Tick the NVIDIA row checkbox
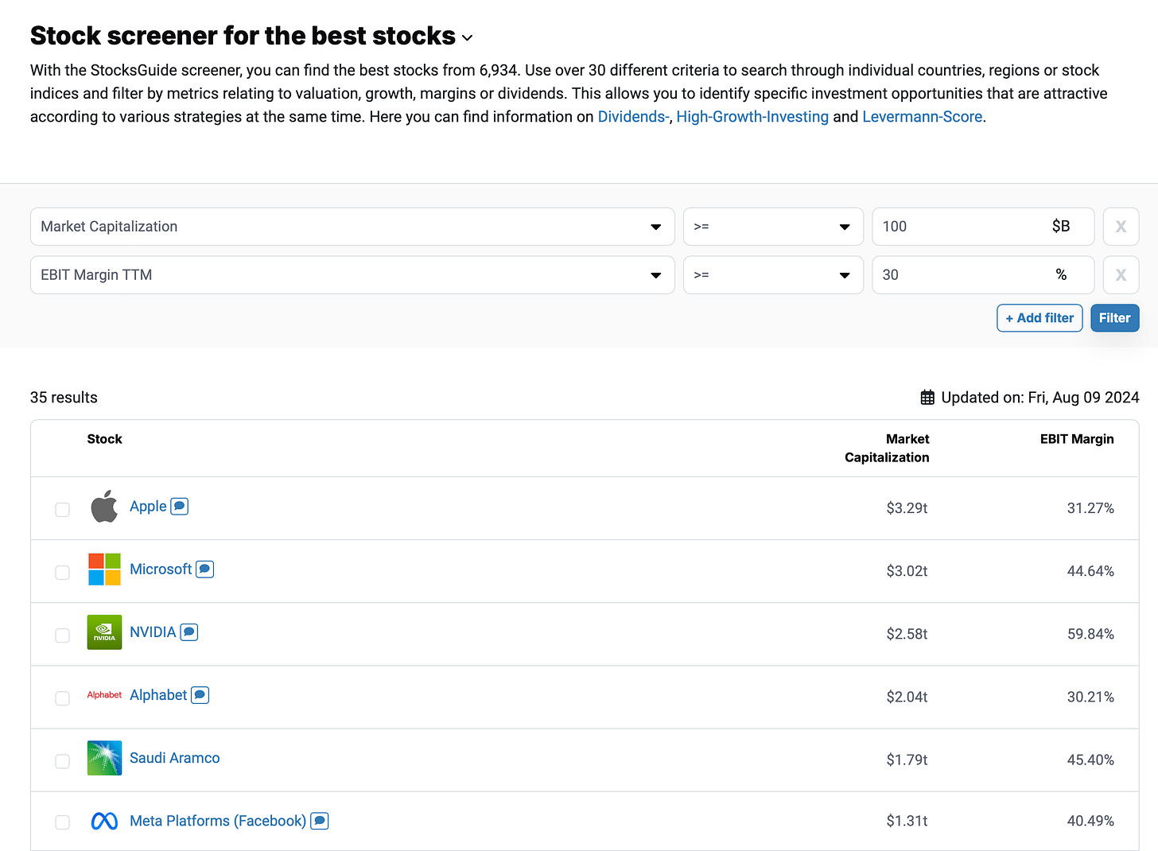This screenshot has width=1158, height=851. (x=62, y=635)
